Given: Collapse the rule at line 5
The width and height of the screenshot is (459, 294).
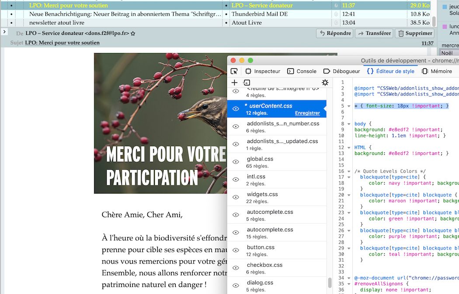Looking at the screenshot, I should tap(348, 106).
